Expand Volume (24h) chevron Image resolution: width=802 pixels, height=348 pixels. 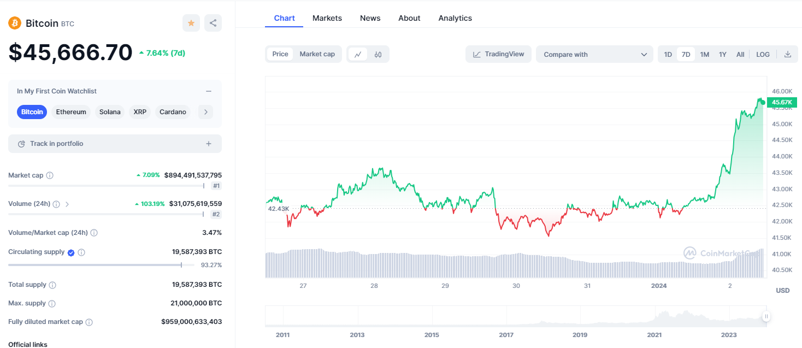click(67, 204)
